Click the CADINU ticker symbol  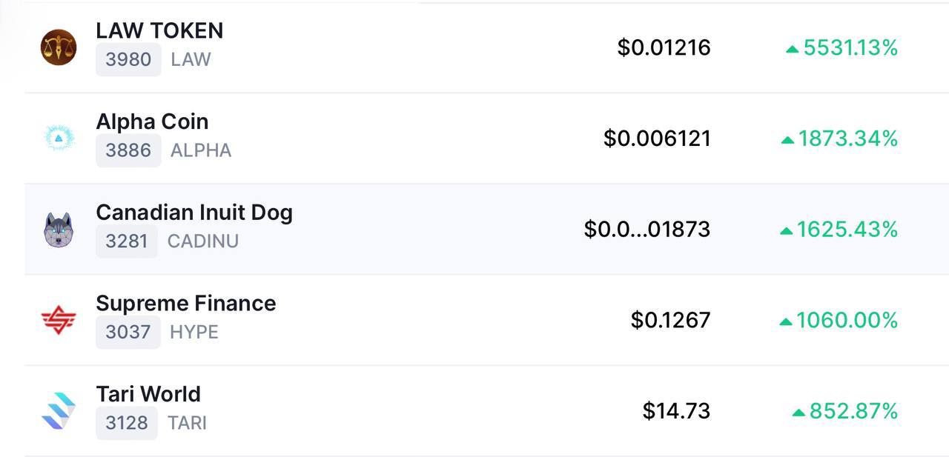pyautogui.click(x=203, y=241)
